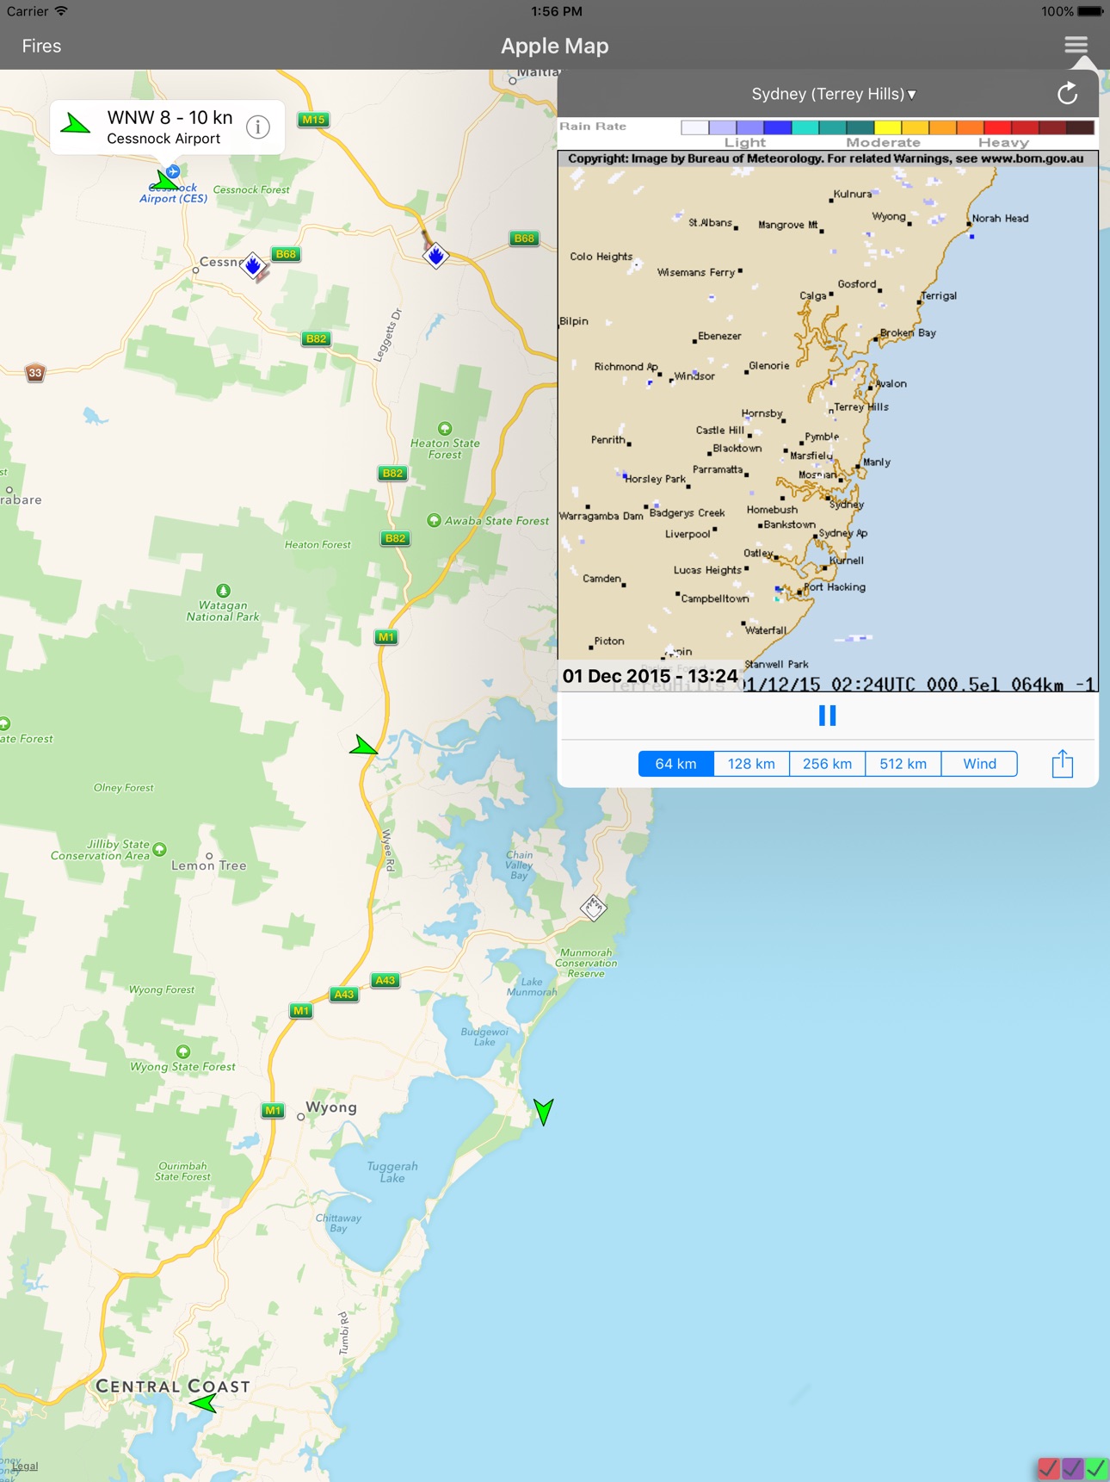The height and width of the screenshot is (1482, 1110).
Task: Select the fire marker beside Cessnock
Action: pos(253,266)
